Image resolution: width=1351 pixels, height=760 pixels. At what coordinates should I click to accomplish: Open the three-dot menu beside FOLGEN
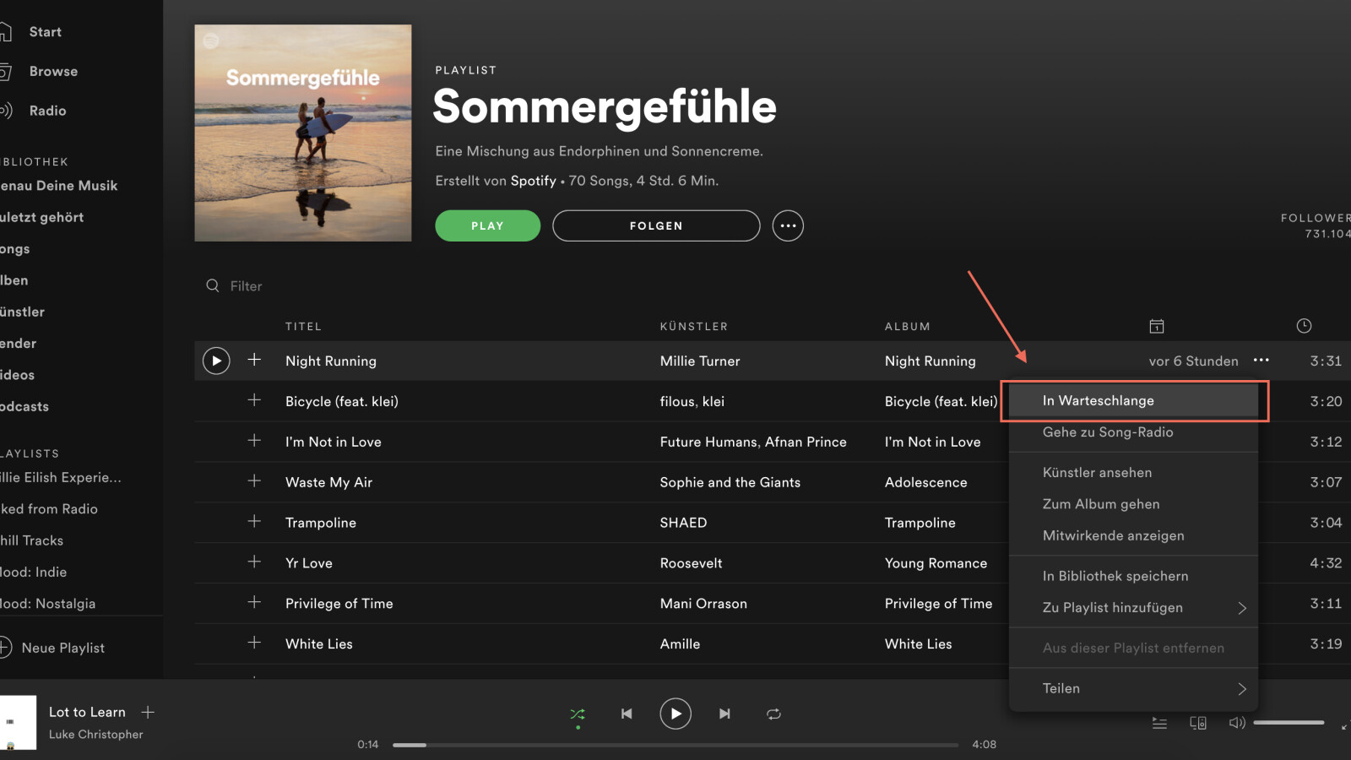788,225
